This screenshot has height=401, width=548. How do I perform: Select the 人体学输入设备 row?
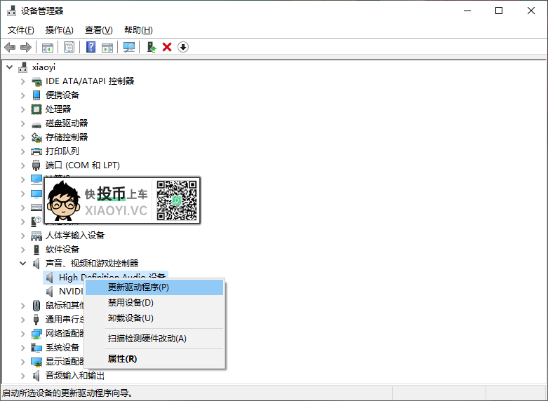75,236
